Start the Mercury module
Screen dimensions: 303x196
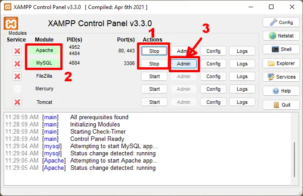154,89
